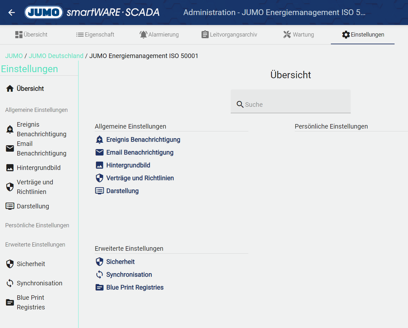Screen dimensions: 408x328
Task: Select Sicherheit in the left sidebar
Action: pos(31,264)
